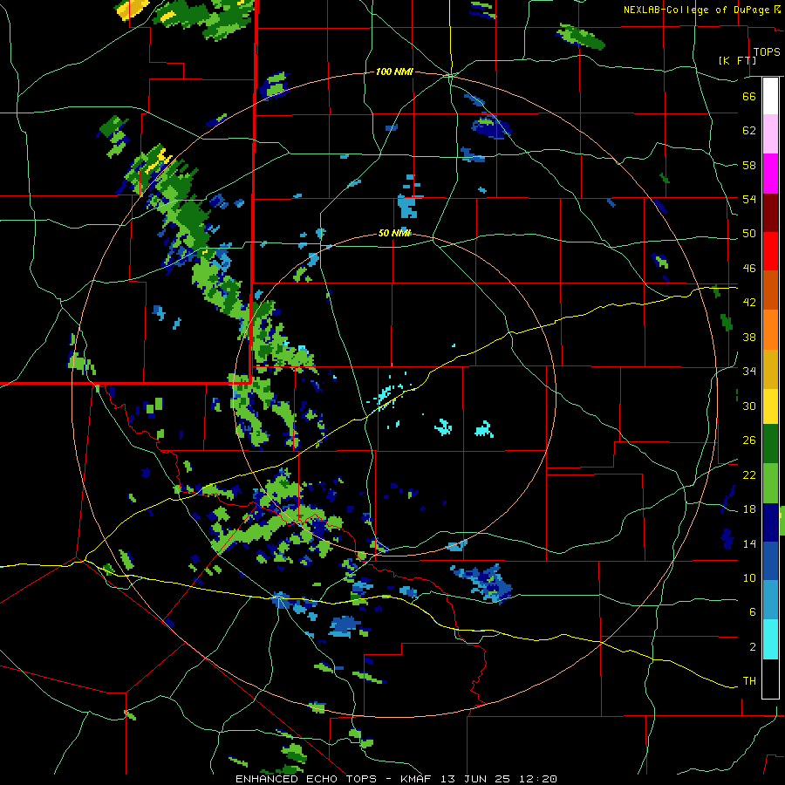The height and width of the screenshot is (785, 785).
Task: Click the dark green legend swatch
Action: pyautogui.click(x=770, y=444)
